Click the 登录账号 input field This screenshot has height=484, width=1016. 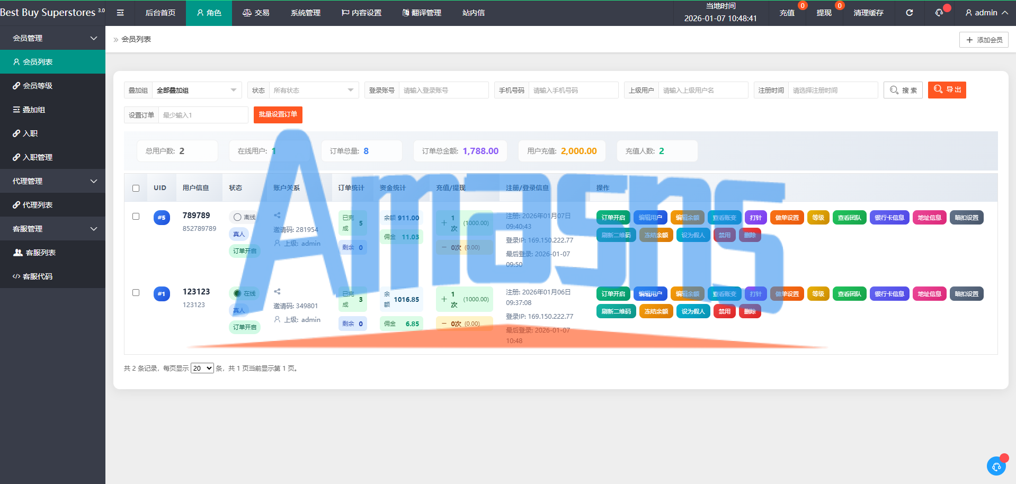coord(443,90)
